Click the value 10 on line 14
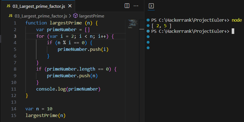 point(49,109)
